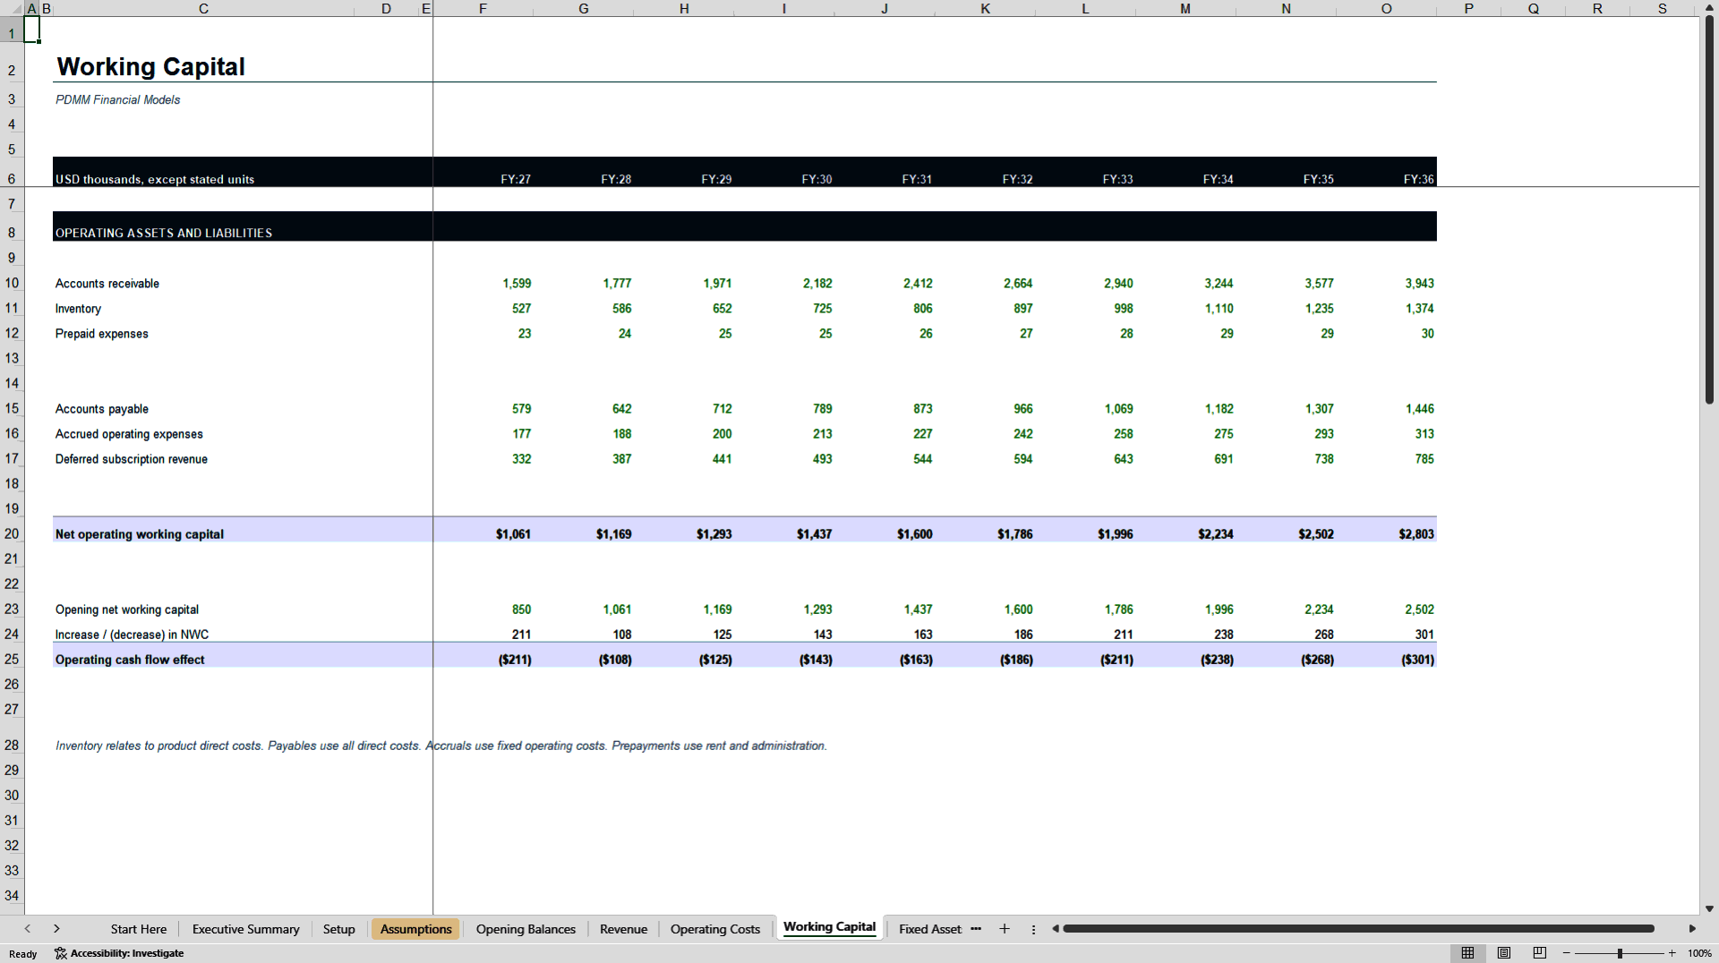The image size is (1719, 963).
Task: Select the ($211) cash flow cell in FY:27
Action: (515, 660)
